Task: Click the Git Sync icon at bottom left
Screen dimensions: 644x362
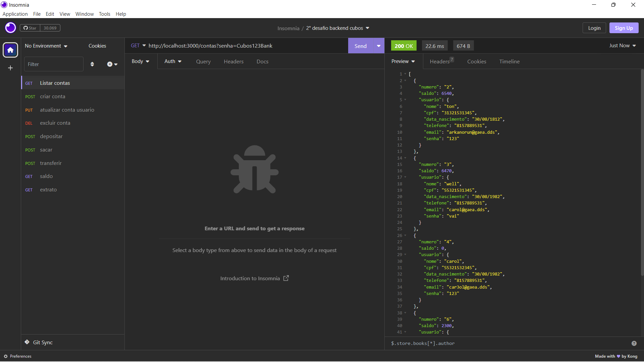Action: point(27,342)
